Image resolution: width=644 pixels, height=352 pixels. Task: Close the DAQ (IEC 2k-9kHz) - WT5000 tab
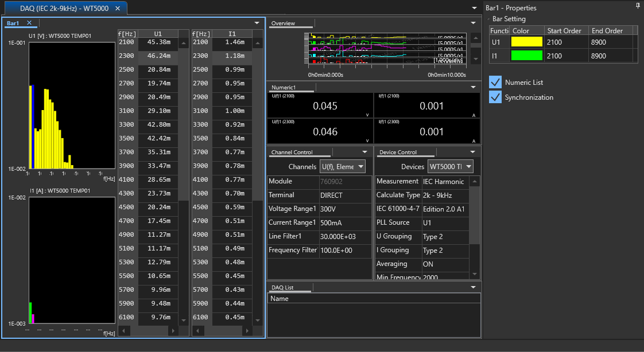(x=117, y=8)
